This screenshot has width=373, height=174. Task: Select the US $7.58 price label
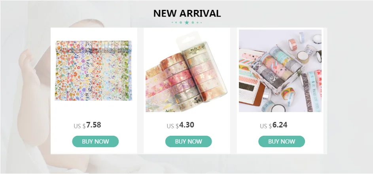click(x=87, y=125)
